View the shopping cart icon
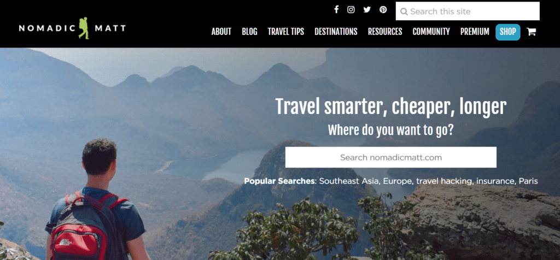This screenshot has width=560, height=260. [x=532, y=32]
